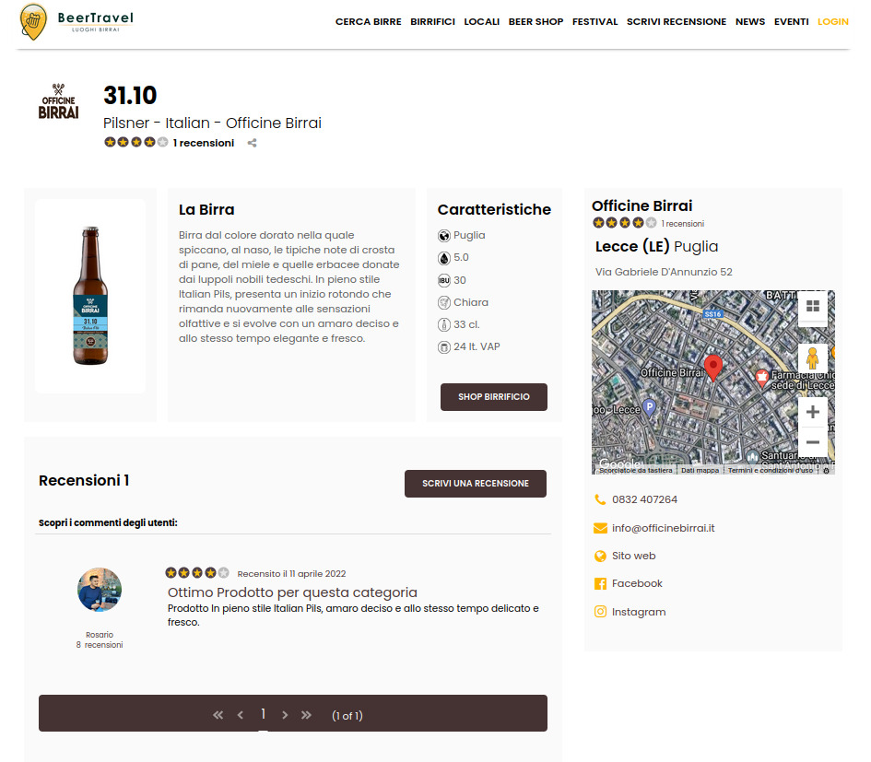Click the keg icon next to 24 lt. VAP
This screenshot has width=871, height=762.
tap(444, 347)
